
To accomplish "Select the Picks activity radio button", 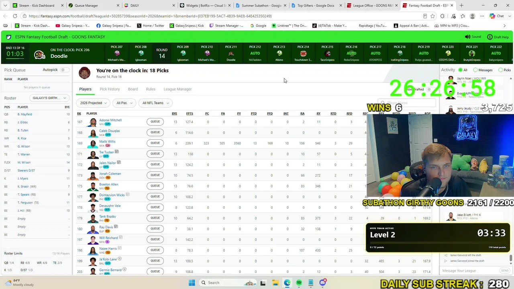I will point(500,70).
